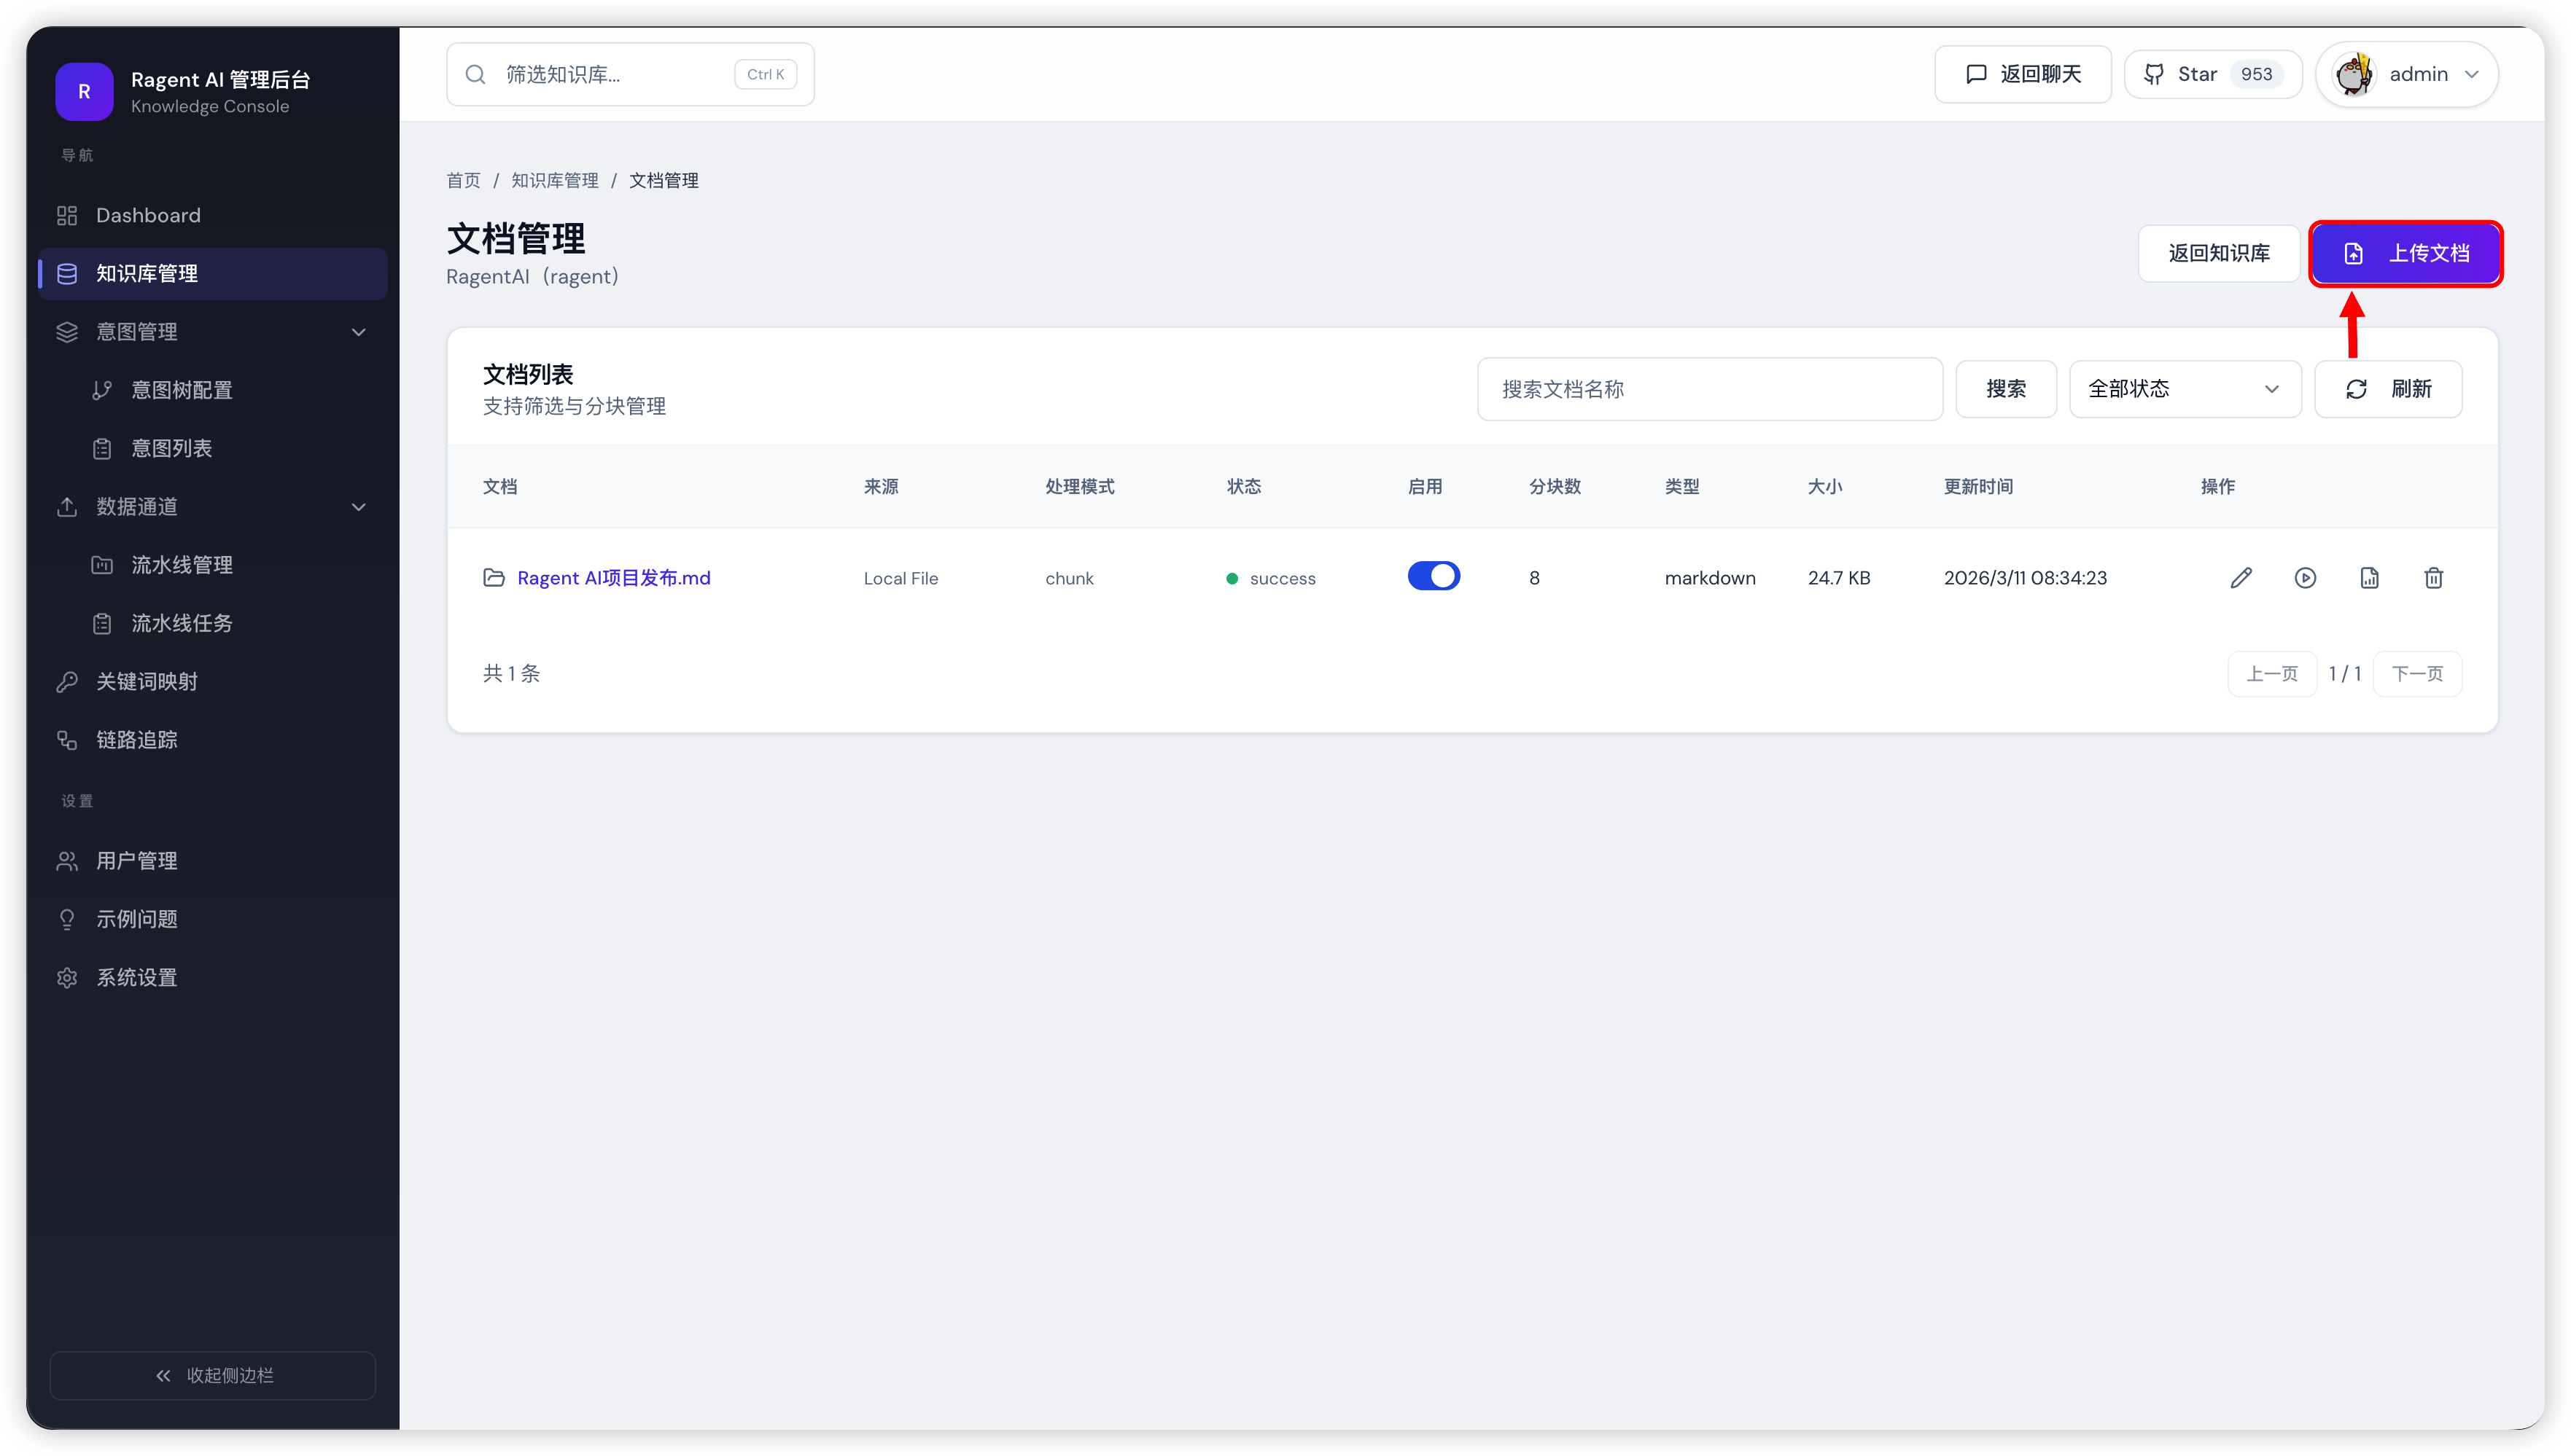Click the refresh 刷新 button
The height and width of the screenshot is (1456, 2571).
(x=2387, y=389)
